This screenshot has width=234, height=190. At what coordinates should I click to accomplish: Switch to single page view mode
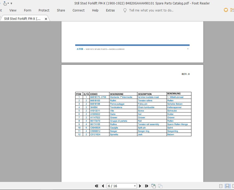pyautogui.click(x=221, y=186)
